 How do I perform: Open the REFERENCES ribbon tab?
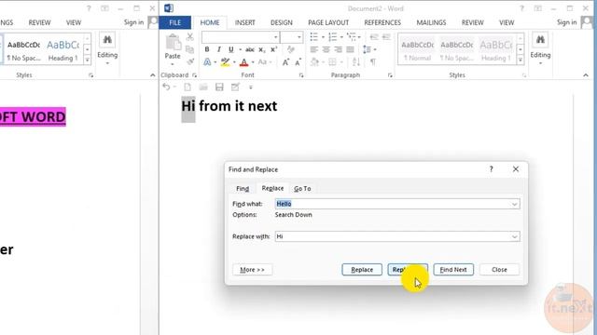click(382, 22)
